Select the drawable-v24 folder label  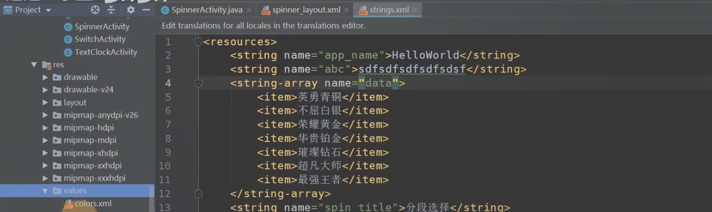(88, 90)
